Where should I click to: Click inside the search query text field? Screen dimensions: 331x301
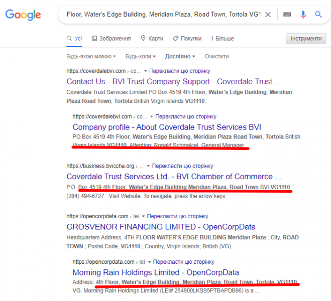click(164, 15)
